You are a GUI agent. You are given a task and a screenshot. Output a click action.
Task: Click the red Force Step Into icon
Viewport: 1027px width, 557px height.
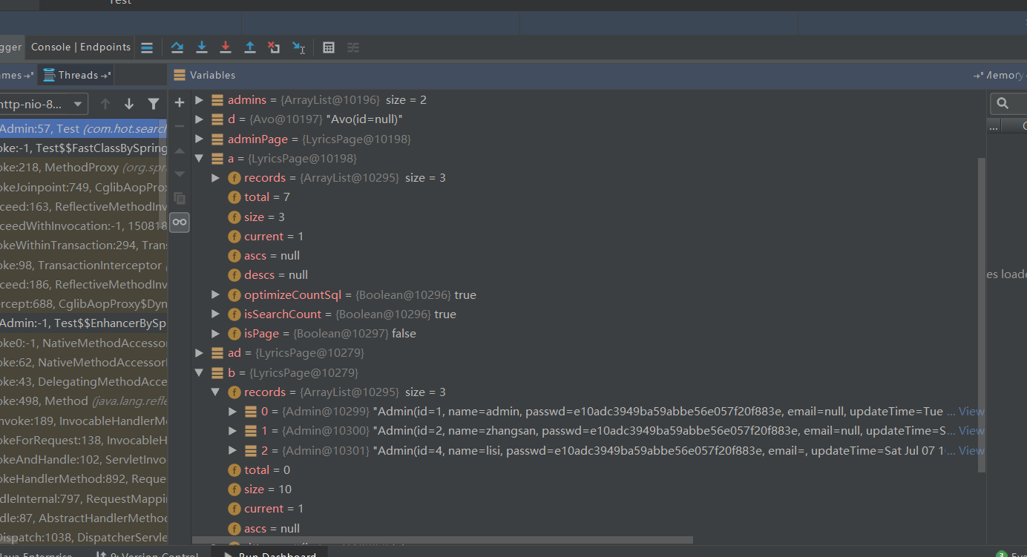226,47
